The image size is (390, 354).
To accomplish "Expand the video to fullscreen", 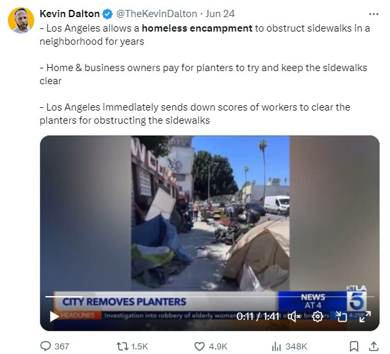I will [365, 316].
